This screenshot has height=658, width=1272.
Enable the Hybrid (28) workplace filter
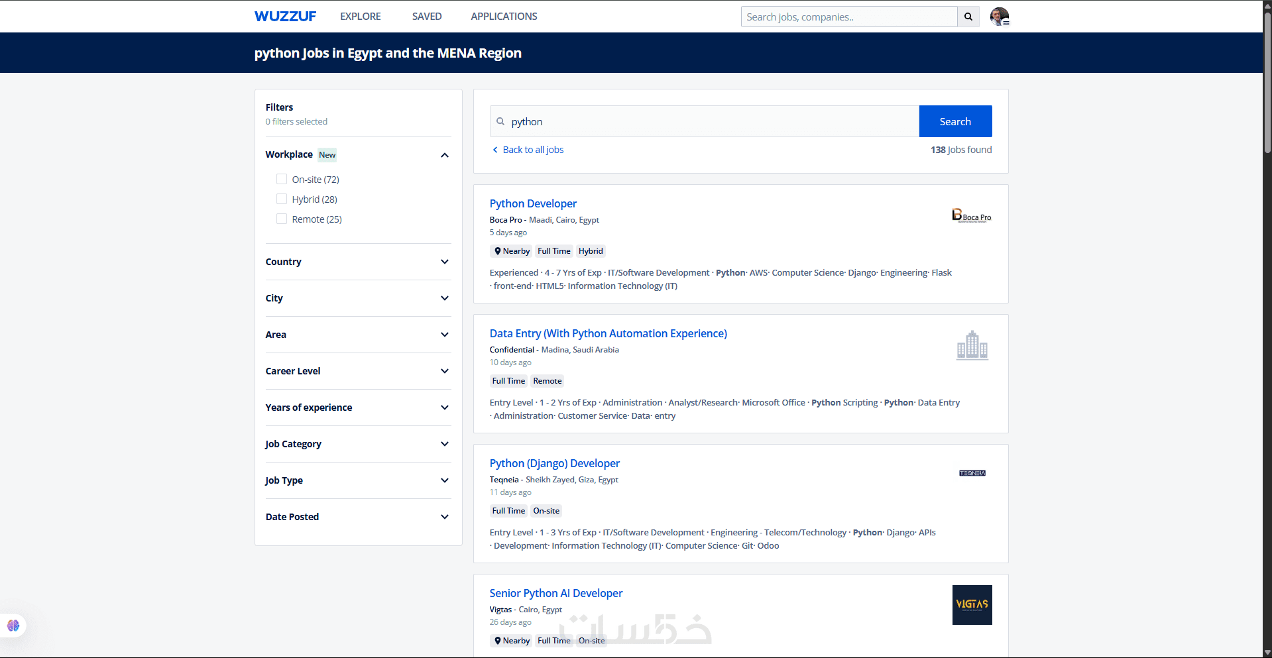pos(282,199)
